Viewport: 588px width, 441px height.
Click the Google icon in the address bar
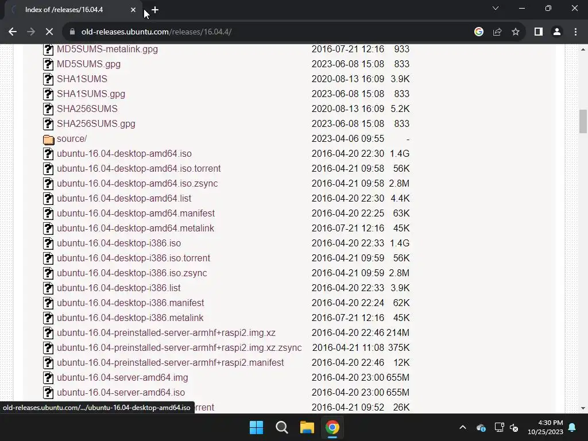[x=479, y=32]
